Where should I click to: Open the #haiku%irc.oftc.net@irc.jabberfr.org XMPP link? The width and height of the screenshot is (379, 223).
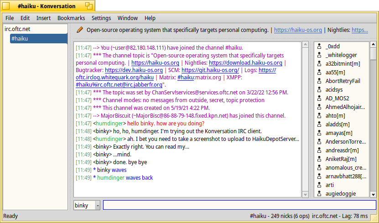(119, 85)
